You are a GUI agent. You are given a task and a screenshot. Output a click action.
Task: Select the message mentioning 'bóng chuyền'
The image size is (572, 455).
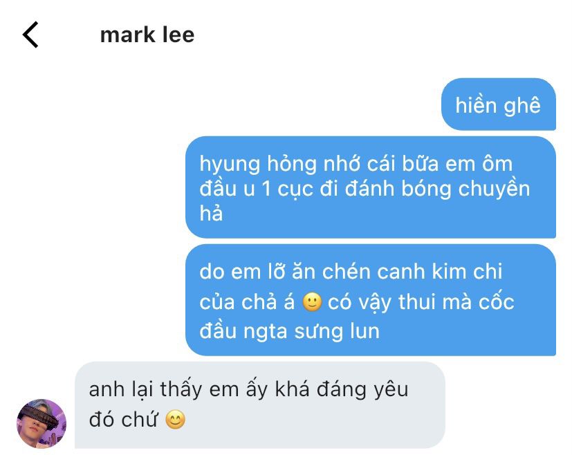[371, 187]
